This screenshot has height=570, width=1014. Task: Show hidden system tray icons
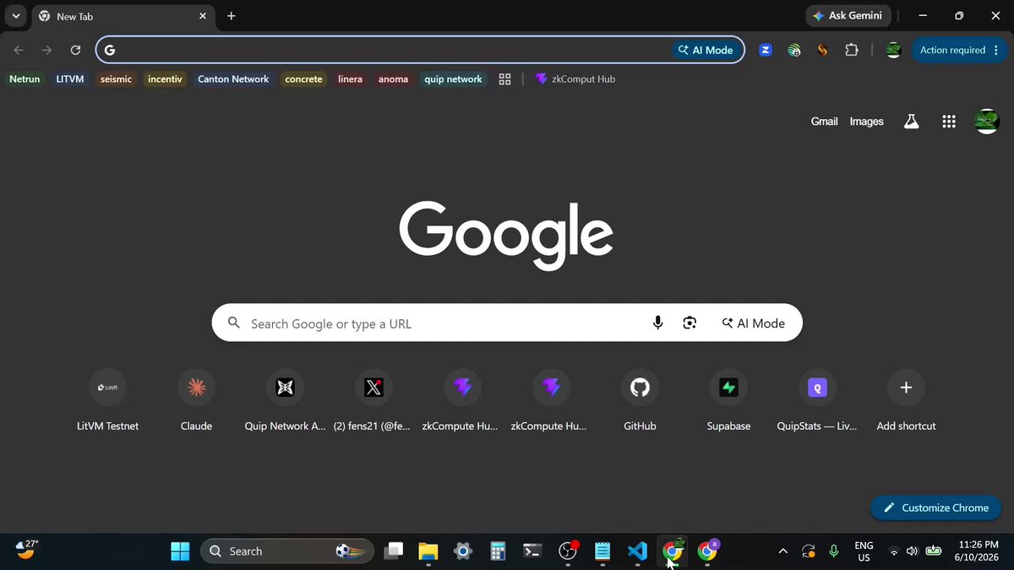click(x=783, y=551)
